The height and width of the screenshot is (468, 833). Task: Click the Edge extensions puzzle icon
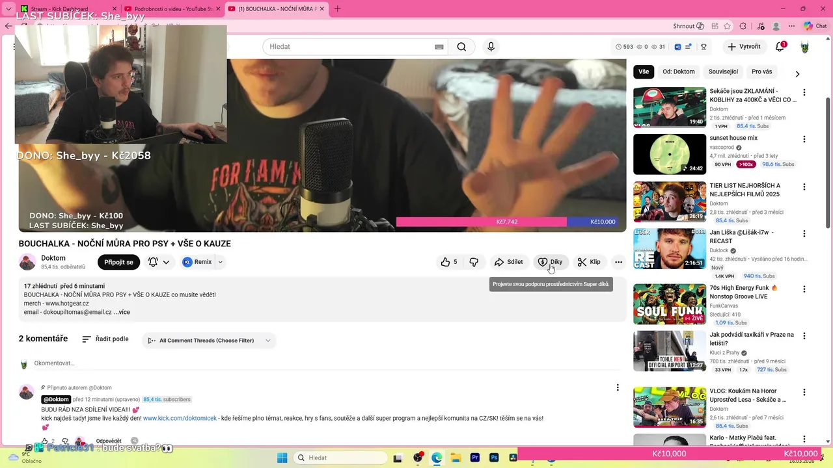(743, 26)
